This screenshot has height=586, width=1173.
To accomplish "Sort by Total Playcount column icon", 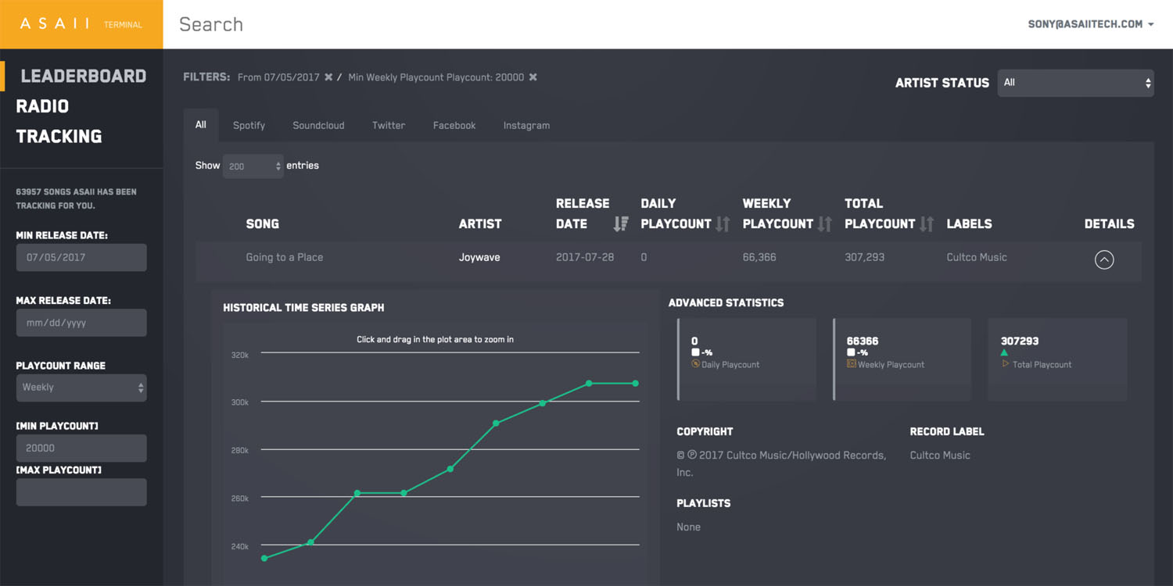I will click(x=927, y=224).
